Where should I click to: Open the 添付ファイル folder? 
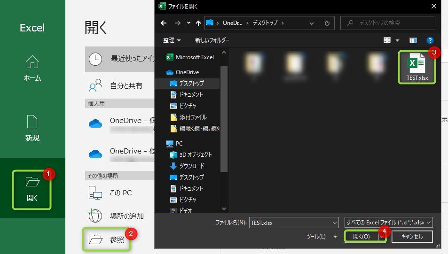(x=189, y=117)
